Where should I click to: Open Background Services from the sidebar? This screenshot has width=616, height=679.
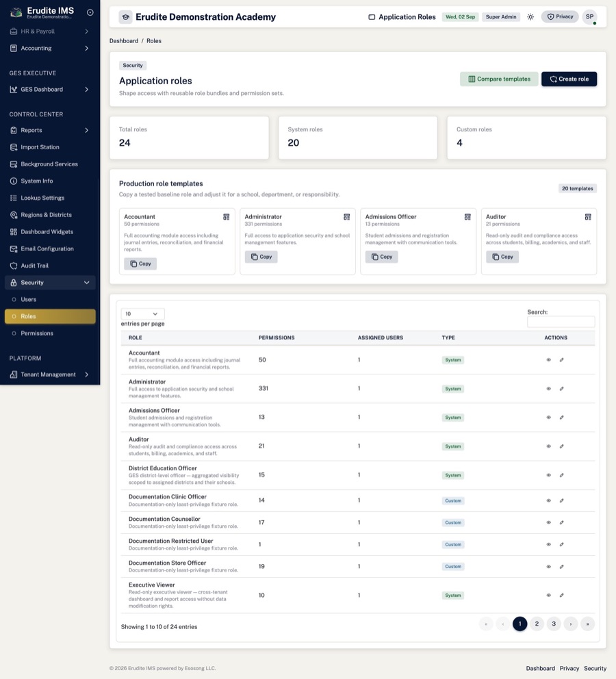pos(50,164)
